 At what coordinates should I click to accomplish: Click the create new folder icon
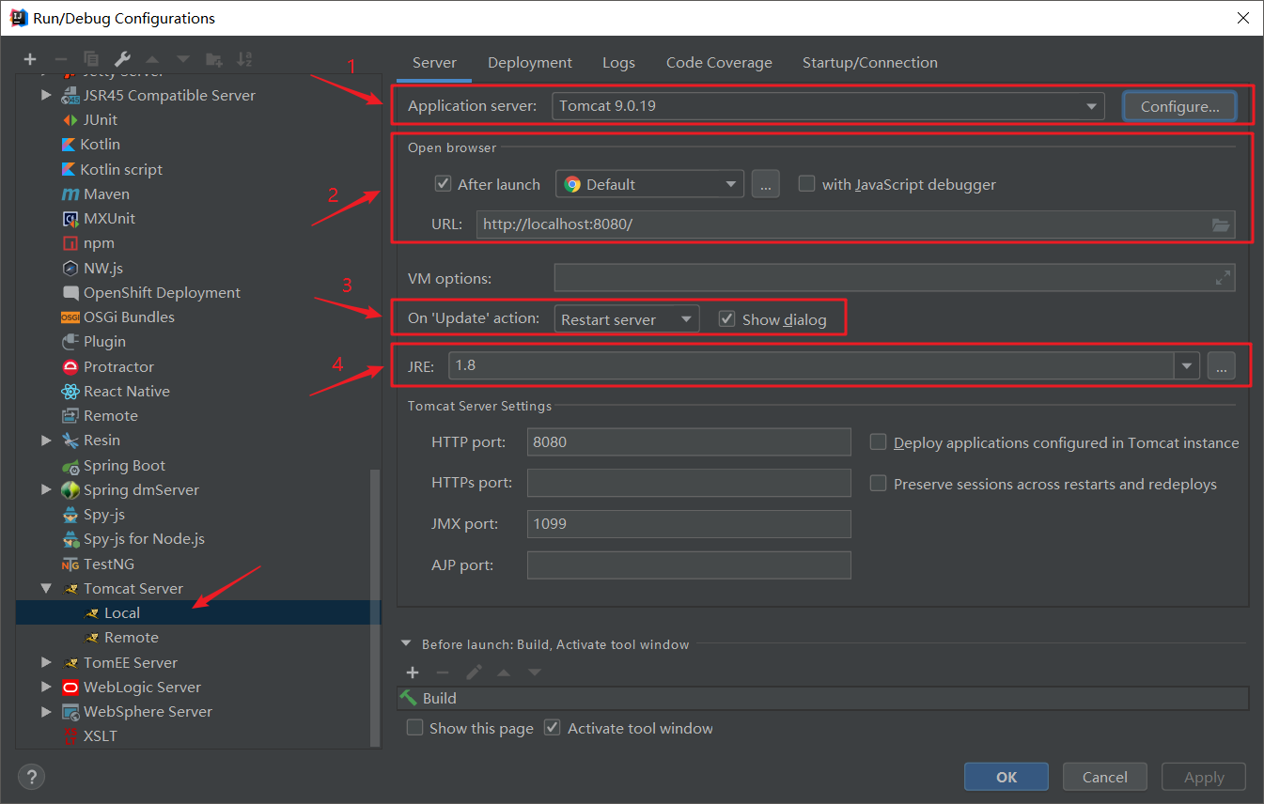pyautogui.click(x=214, y=59)
